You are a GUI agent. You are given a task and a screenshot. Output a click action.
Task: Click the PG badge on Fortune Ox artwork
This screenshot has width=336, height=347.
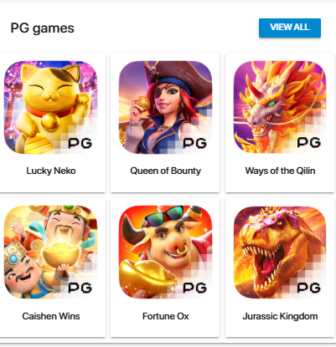coord(195,288)
